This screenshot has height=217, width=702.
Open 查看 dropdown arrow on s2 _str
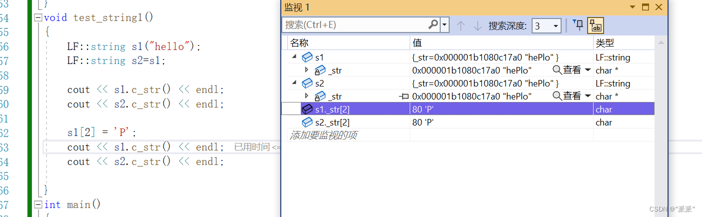pyautogui.click(x=588, y=96)
